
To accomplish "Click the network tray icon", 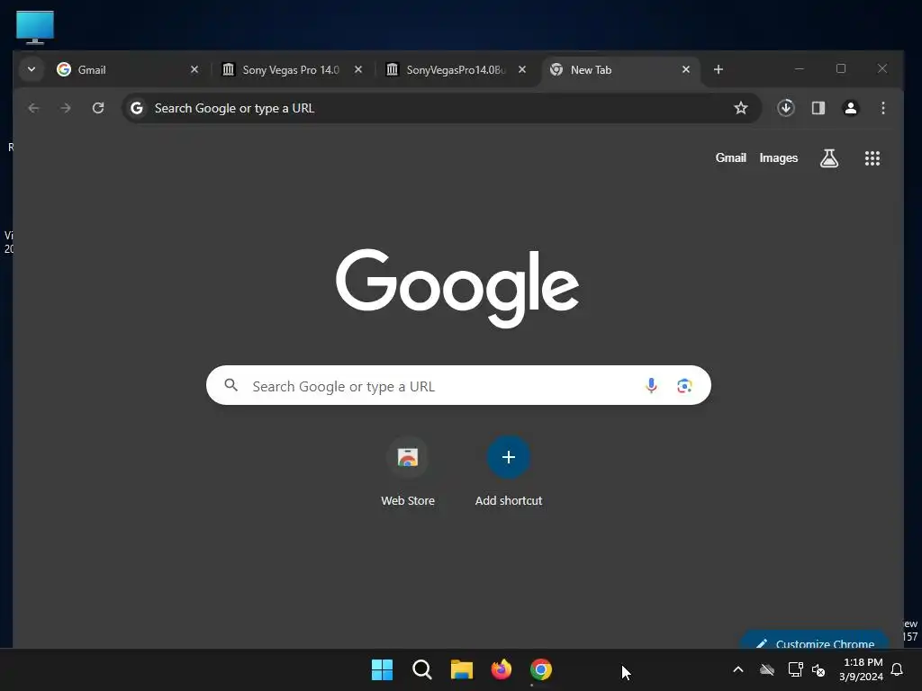I will click(795, 669).
